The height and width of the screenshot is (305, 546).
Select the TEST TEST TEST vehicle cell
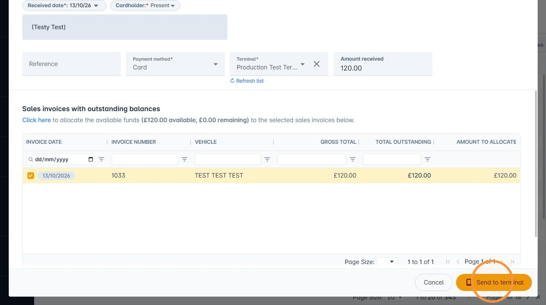219,176
